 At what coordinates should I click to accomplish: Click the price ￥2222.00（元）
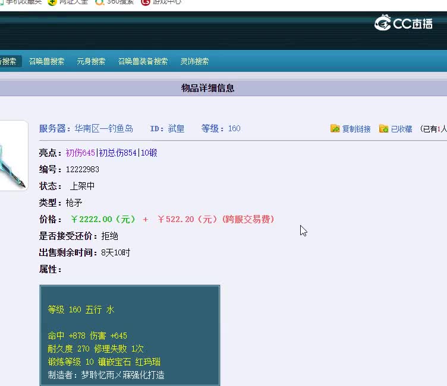(103, 219)
